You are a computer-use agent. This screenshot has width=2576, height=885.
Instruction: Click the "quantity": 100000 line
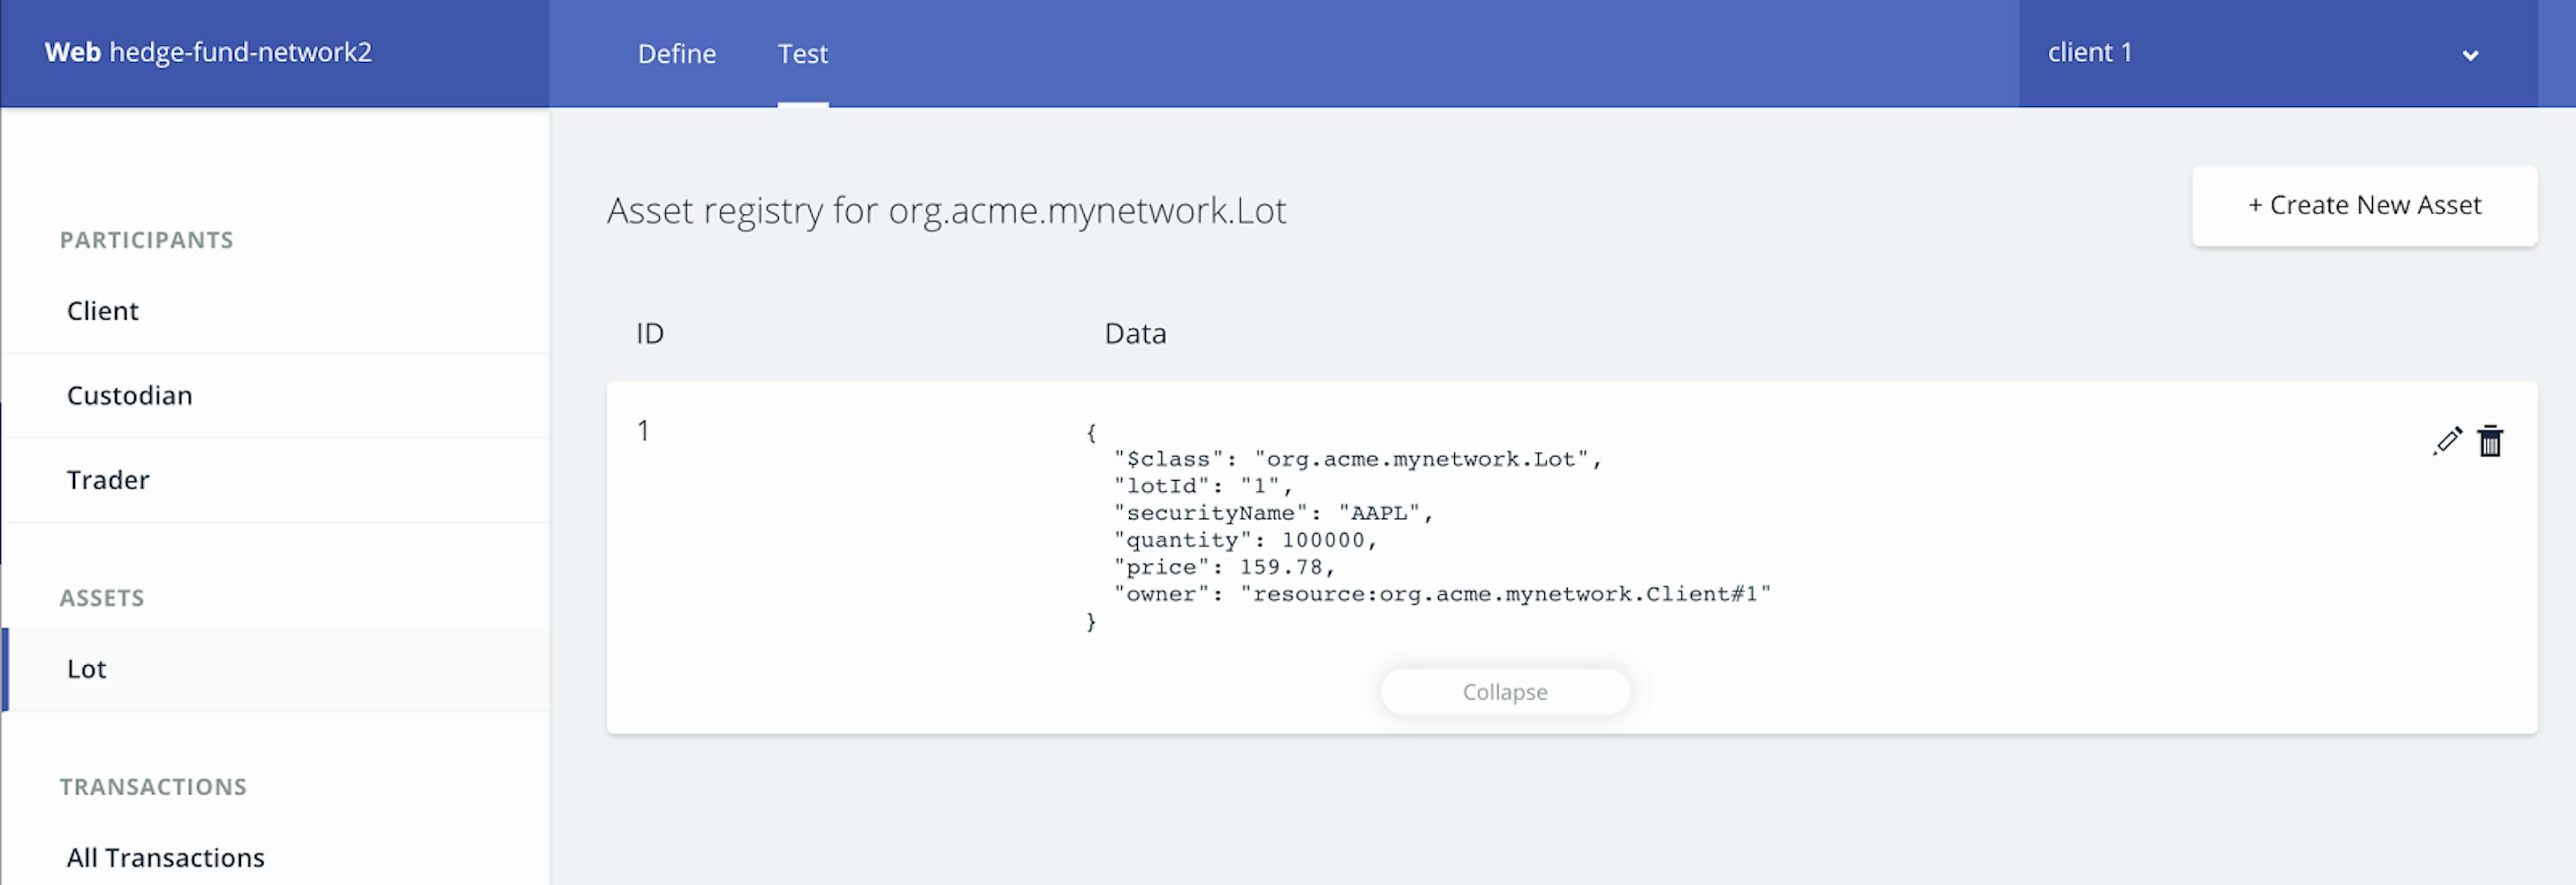point(1246,540)
